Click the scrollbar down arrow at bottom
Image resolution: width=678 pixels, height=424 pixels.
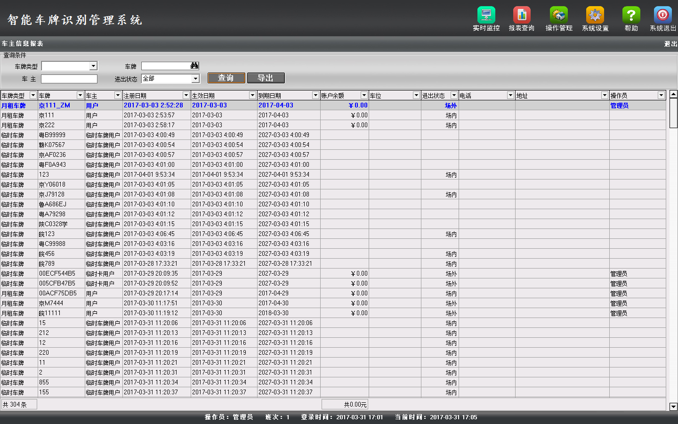[673, 407]
